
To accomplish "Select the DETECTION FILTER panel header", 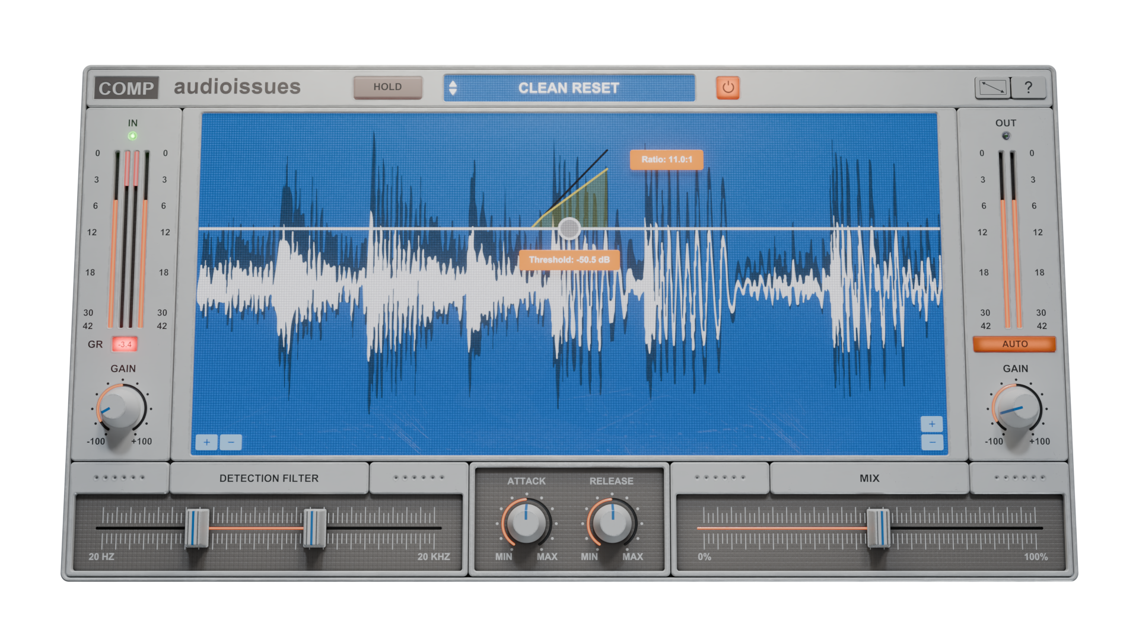I will click(x=269, y=478).
